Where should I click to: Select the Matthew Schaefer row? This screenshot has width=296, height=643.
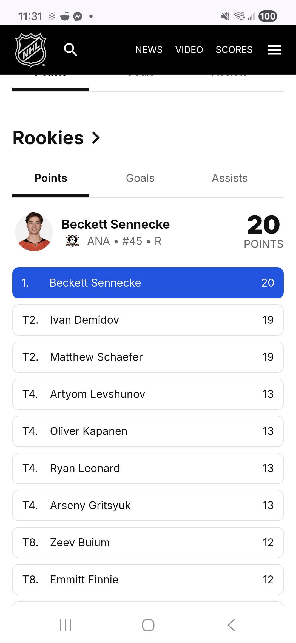(148, 357)
